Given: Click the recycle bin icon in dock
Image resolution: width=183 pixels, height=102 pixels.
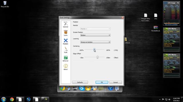Looking at the screenshot, I should point(117,89).
